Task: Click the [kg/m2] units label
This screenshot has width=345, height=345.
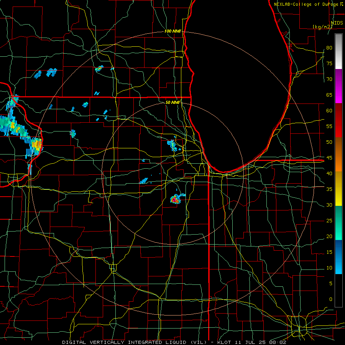Action: click(x=322, y=26)
